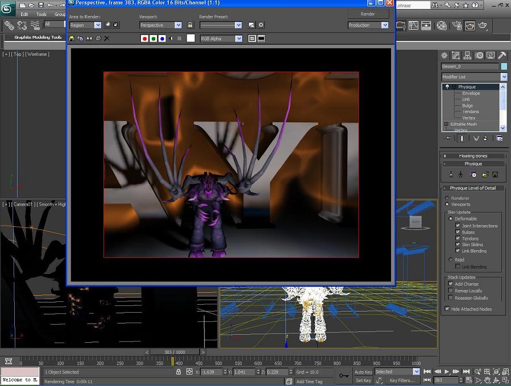Open the Create command panel tab

(444, 55)
